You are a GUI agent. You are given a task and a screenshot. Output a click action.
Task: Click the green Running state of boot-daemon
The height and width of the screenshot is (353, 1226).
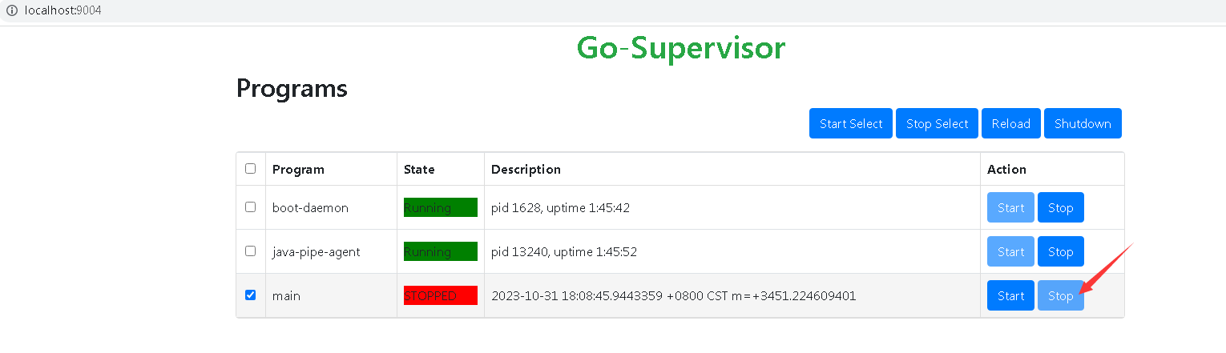pyautogui.click(x=441, y=207)
